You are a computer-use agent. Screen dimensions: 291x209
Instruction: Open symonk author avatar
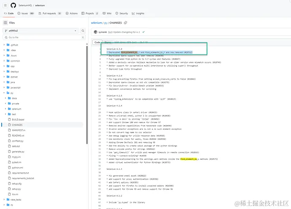click(96, 32)
